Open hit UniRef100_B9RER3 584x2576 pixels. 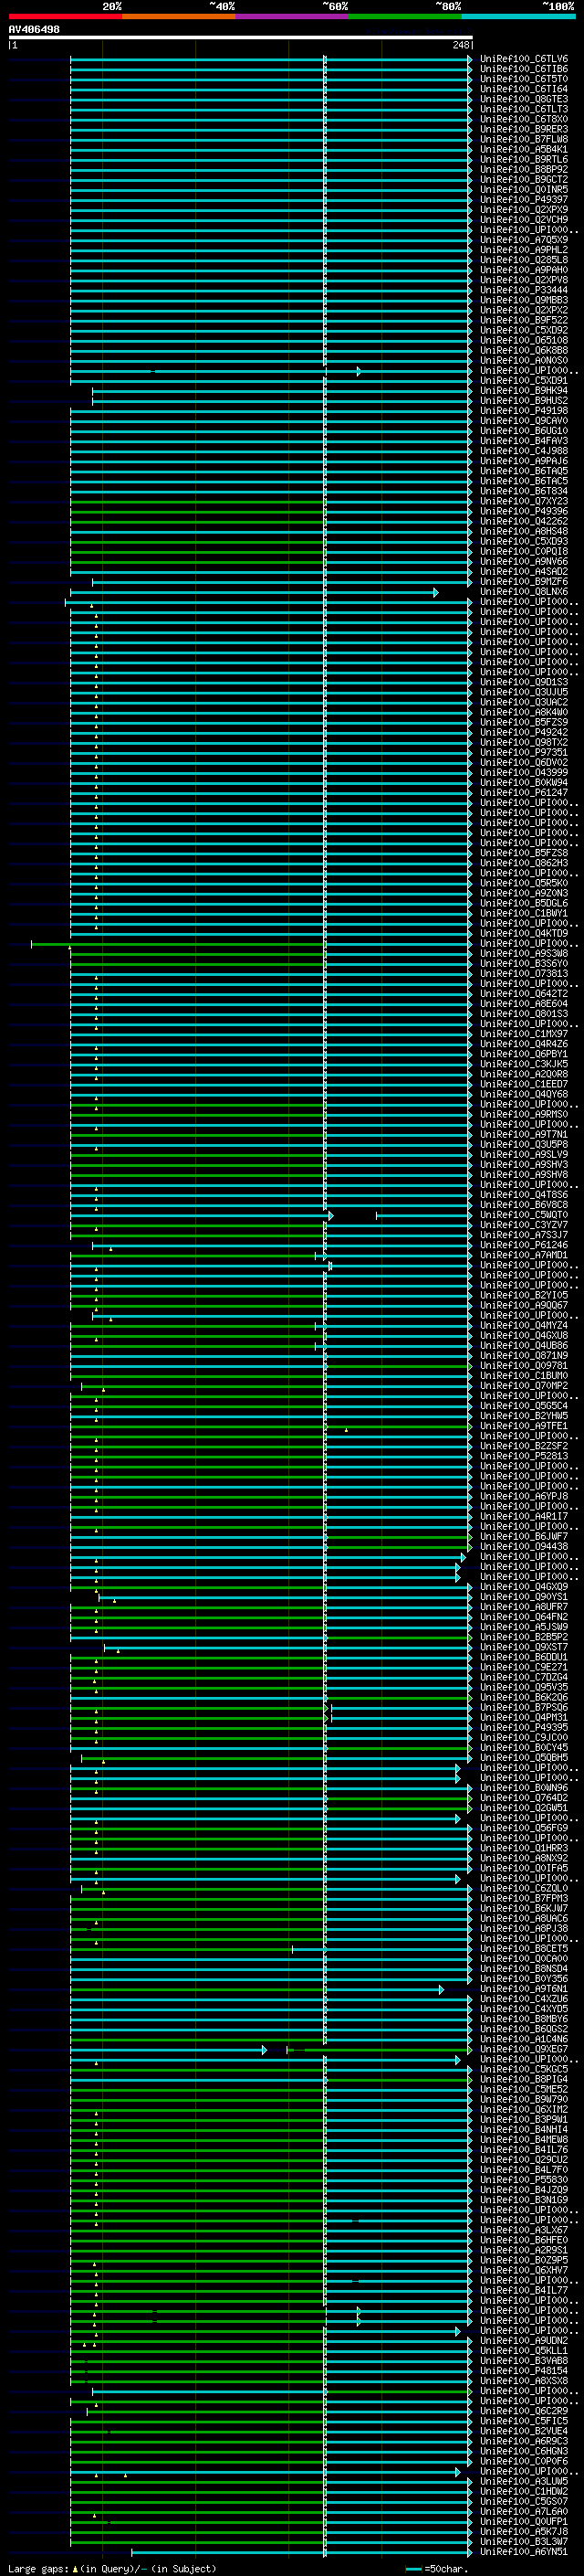pyautogui.click(x=524, y=129)
